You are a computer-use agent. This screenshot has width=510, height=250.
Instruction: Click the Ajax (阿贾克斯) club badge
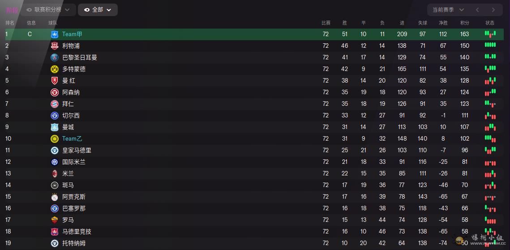(x=55, y=196)
